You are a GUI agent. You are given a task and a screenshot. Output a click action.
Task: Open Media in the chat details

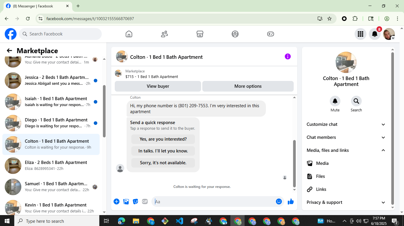pos(346,163)
